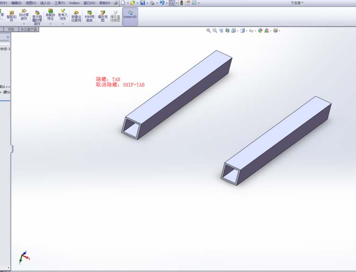
Task: Open the dropdown arrow next to Open file
Action: point(137,3)
